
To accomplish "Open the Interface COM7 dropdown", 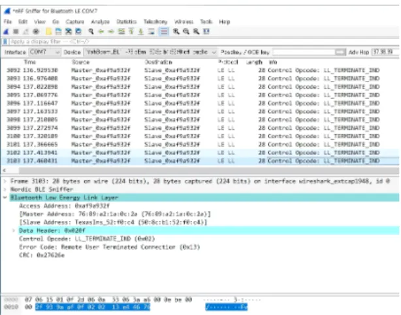I will click(44, 52).
